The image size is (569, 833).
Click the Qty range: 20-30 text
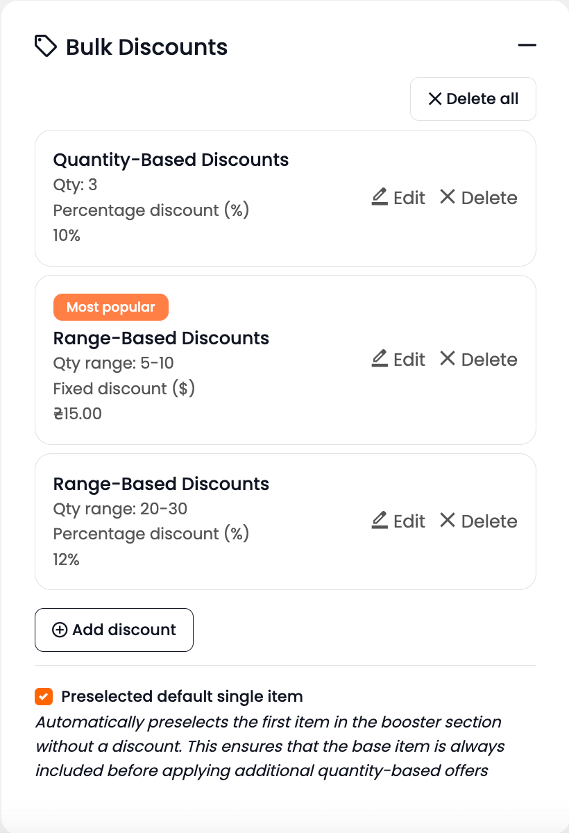pos(120,509)
